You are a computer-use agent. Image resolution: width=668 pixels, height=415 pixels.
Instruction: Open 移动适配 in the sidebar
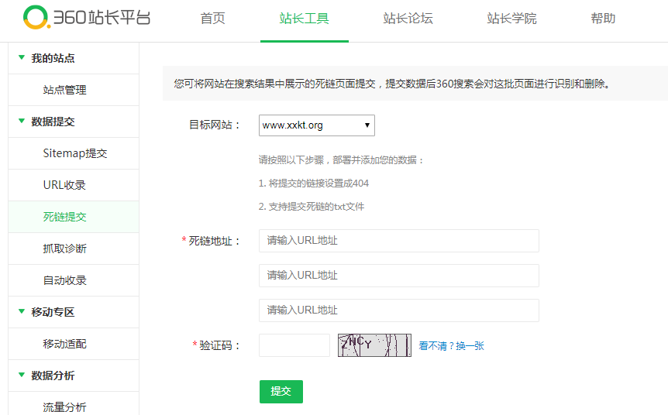tap(74, 344)
